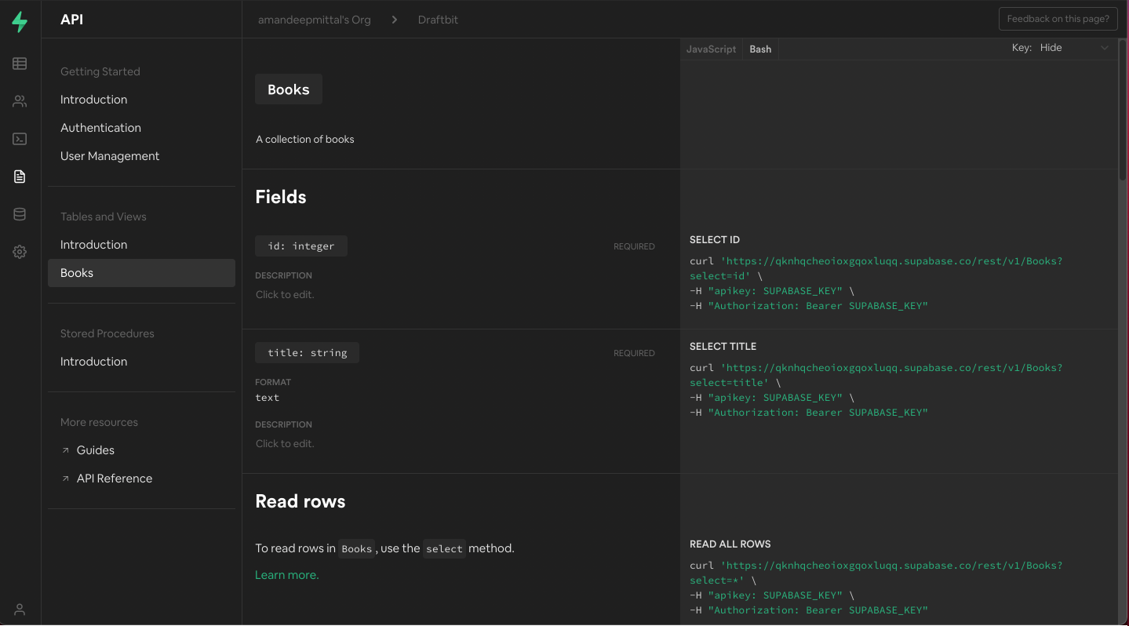
Task: Open the Key Hide dropdown
Action: coord(1073,48)
